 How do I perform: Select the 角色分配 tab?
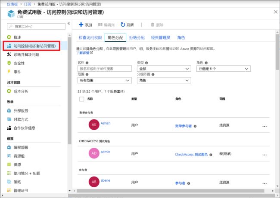[115, 37]
